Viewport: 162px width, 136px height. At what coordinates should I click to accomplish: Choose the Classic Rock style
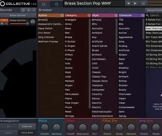(x=100, y=81)
